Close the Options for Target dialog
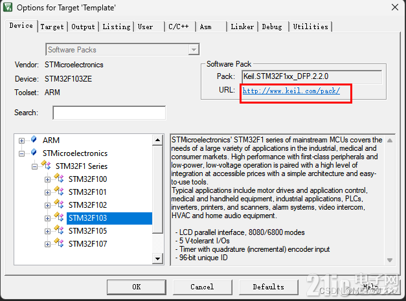 [x=395, y=7]
